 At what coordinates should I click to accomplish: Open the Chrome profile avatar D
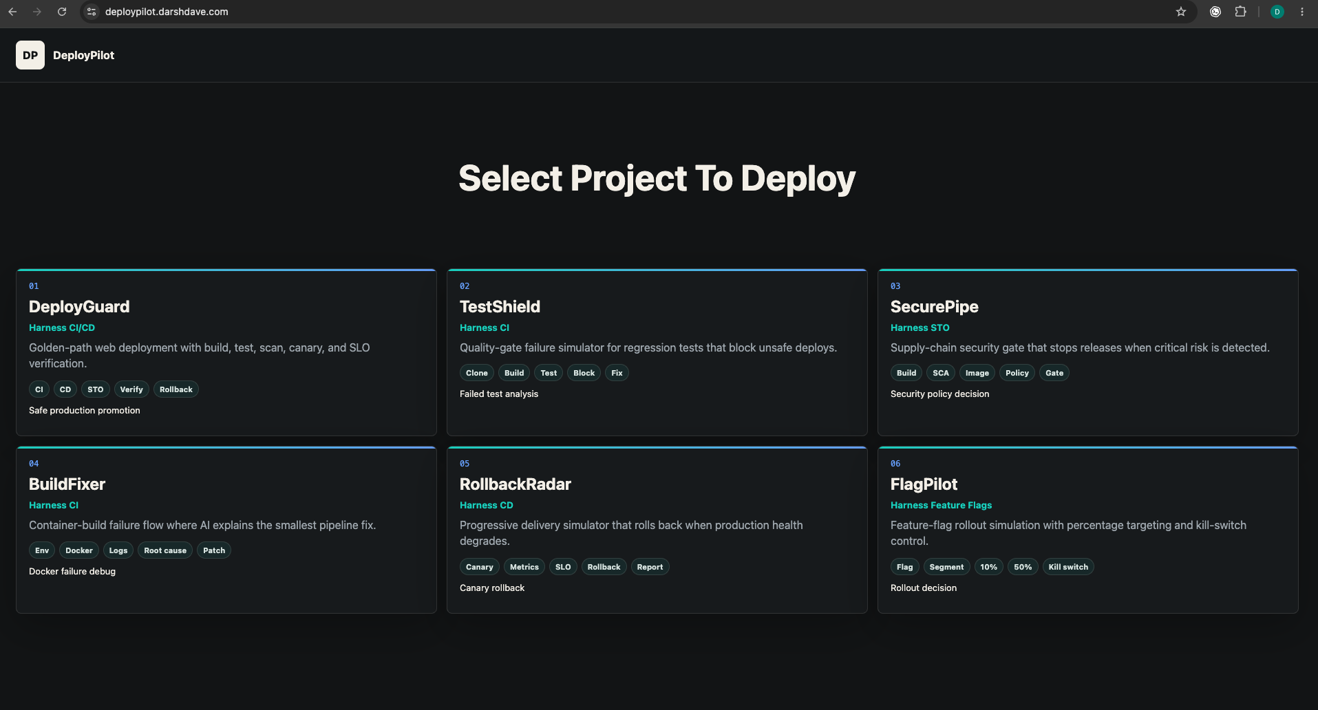1277,12
